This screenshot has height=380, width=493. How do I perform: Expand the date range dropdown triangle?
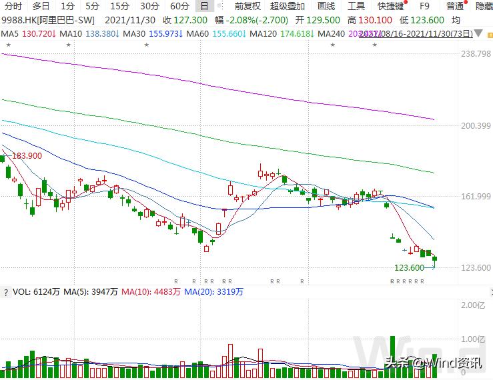[478, 33]
